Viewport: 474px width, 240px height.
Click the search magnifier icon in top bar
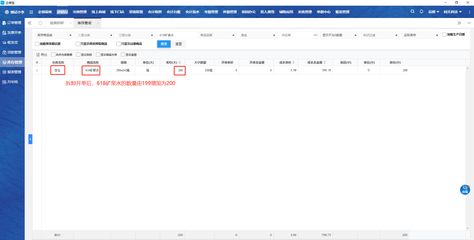(x=413, y=11)
